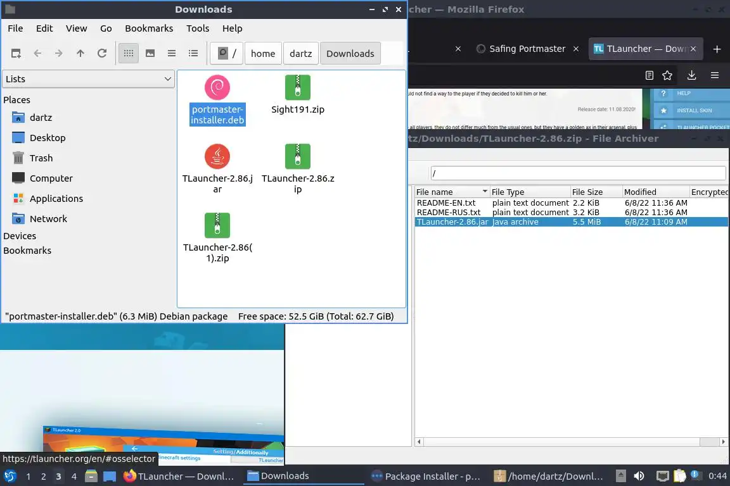Sort archive by File Size column
Viewport: 730px width, 486px height.
point(596,192)
